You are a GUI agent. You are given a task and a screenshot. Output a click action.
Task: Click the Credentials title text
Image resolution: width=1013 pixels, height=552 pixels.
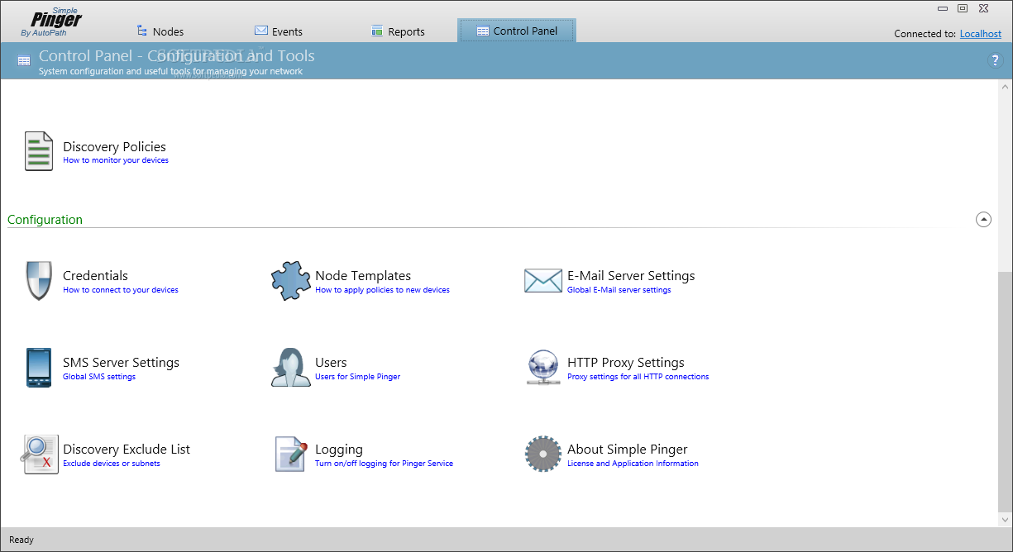95,275
